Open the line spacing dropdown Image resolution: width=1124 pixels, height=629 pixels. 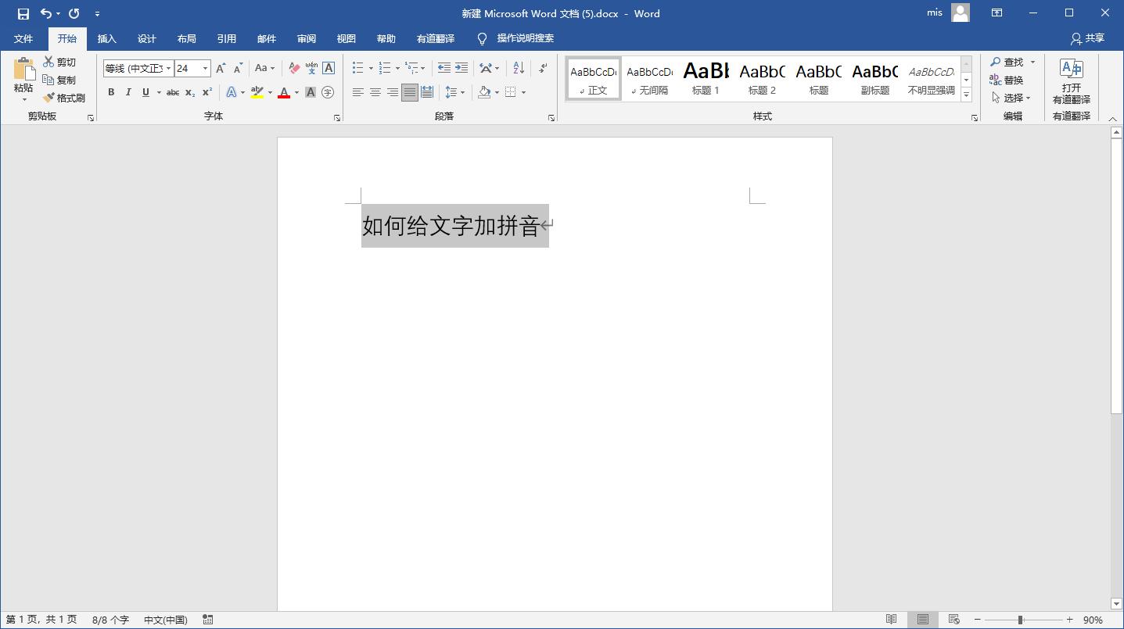(x=462, y=92)
